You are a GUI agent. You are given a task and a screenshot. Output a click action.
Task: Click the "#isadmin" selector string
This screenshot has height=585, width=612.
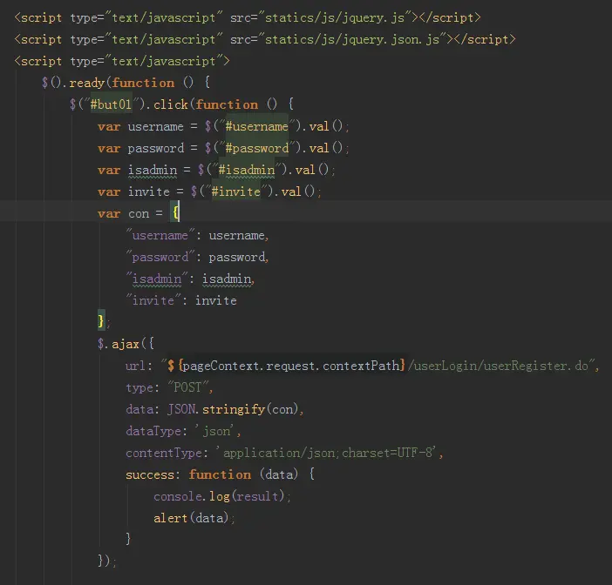[247, 170]
